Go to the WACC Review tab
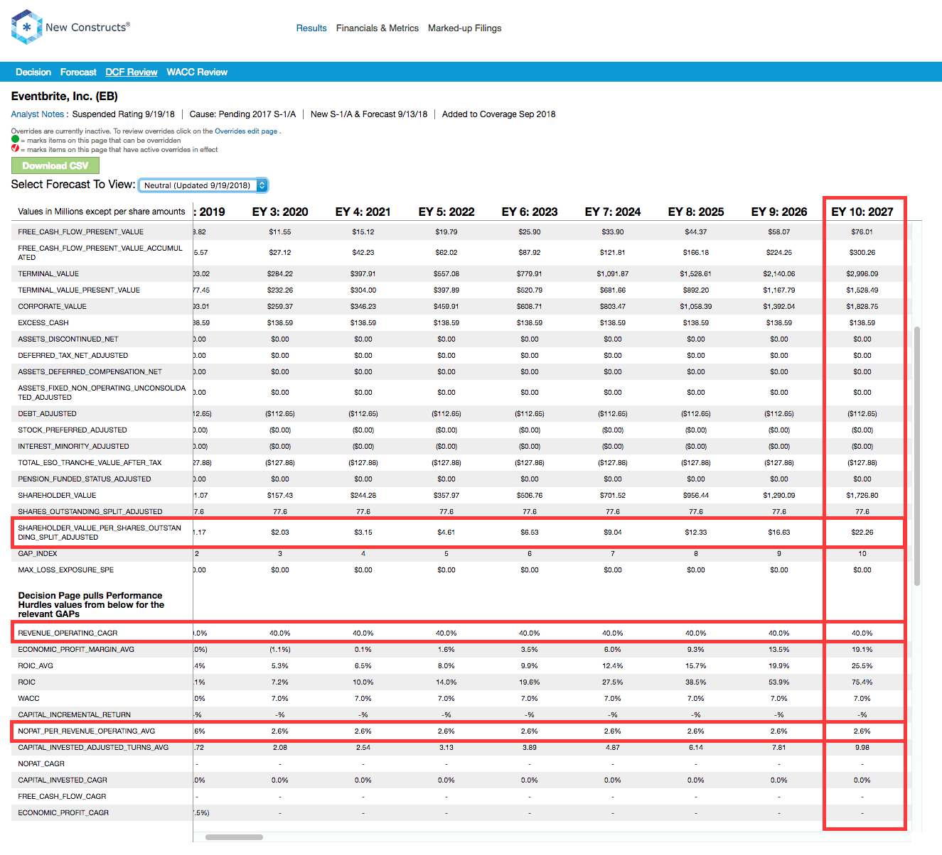The width and height of the screenshot is (942, 855). (197, 72)
